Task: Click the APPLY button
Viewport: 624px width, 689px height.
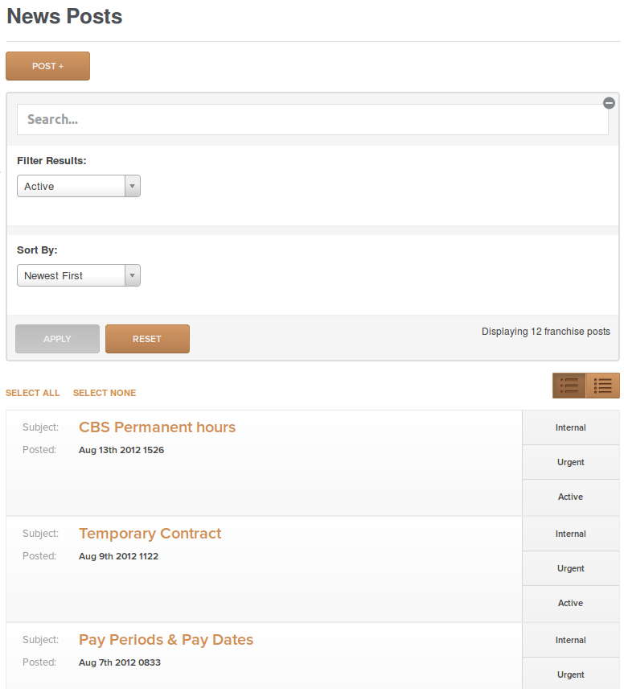Action: (x=58, y=339)
